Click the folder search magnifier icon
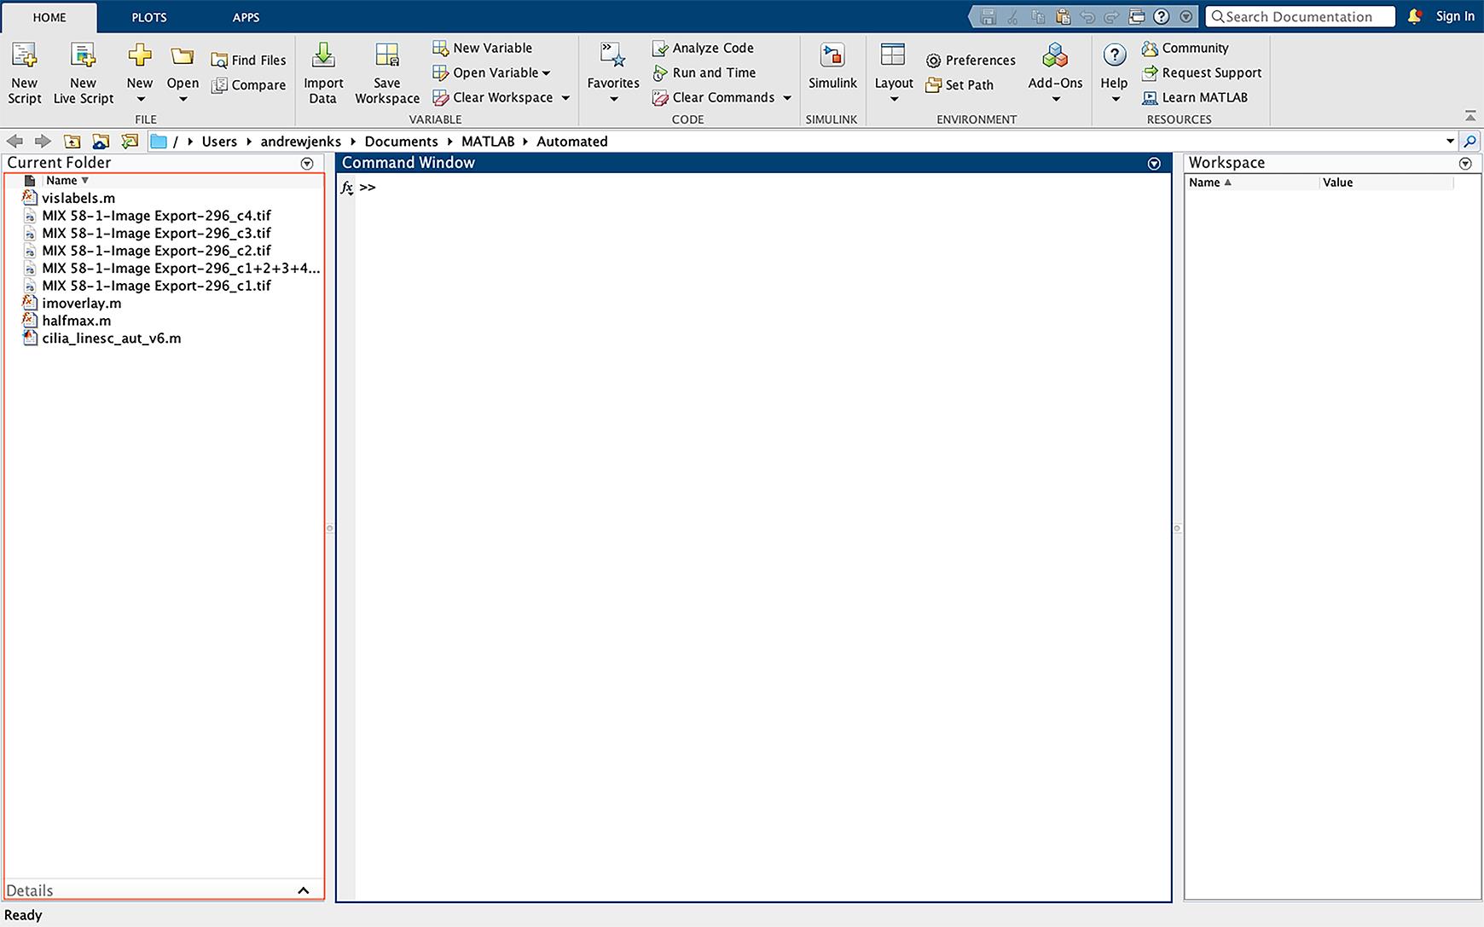 tap(1470, 142)
